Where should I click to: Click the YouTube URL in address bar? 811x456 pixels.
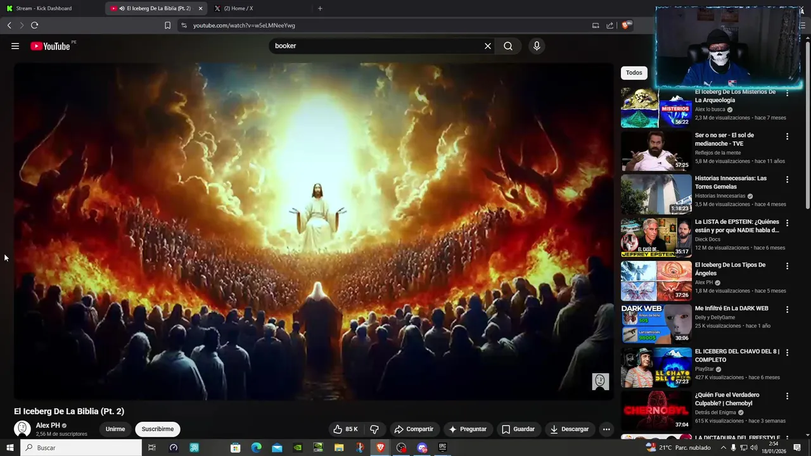(x=244, y=25)
